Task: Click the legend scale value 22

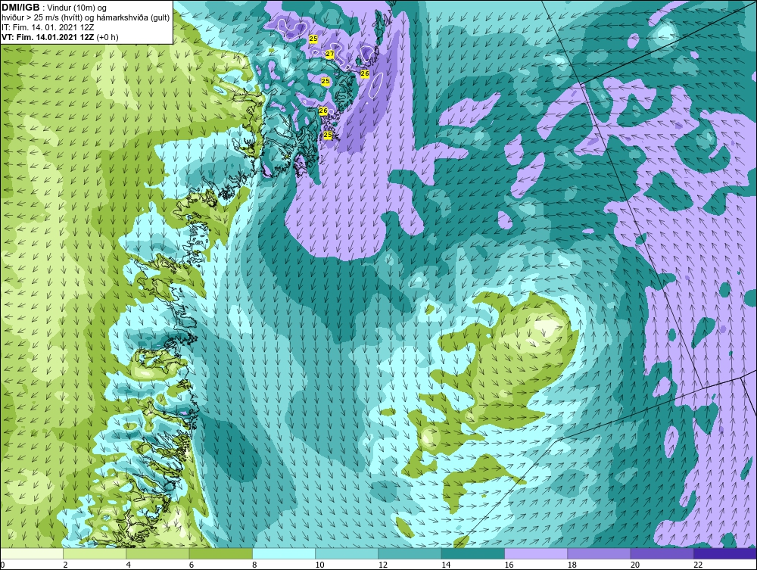Action: click(x=698, y=565)
